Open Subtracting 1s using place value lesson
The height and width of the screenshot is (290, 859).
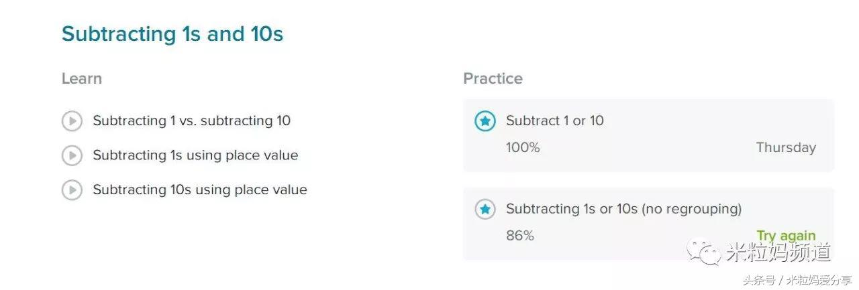point(195,155)
